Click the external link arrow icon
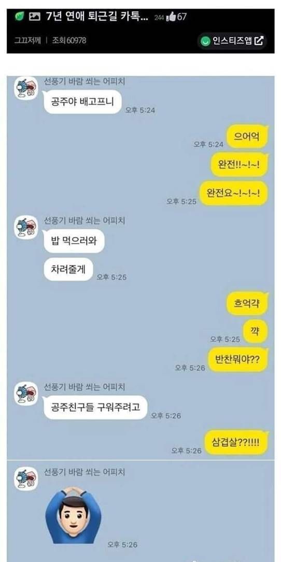The width and height of the screenshot is (281, 562). [258, 41]
